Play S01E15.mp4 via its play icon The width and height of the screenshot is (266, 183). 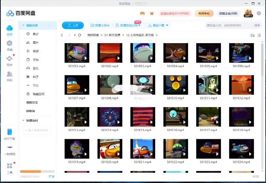(151, 122)
